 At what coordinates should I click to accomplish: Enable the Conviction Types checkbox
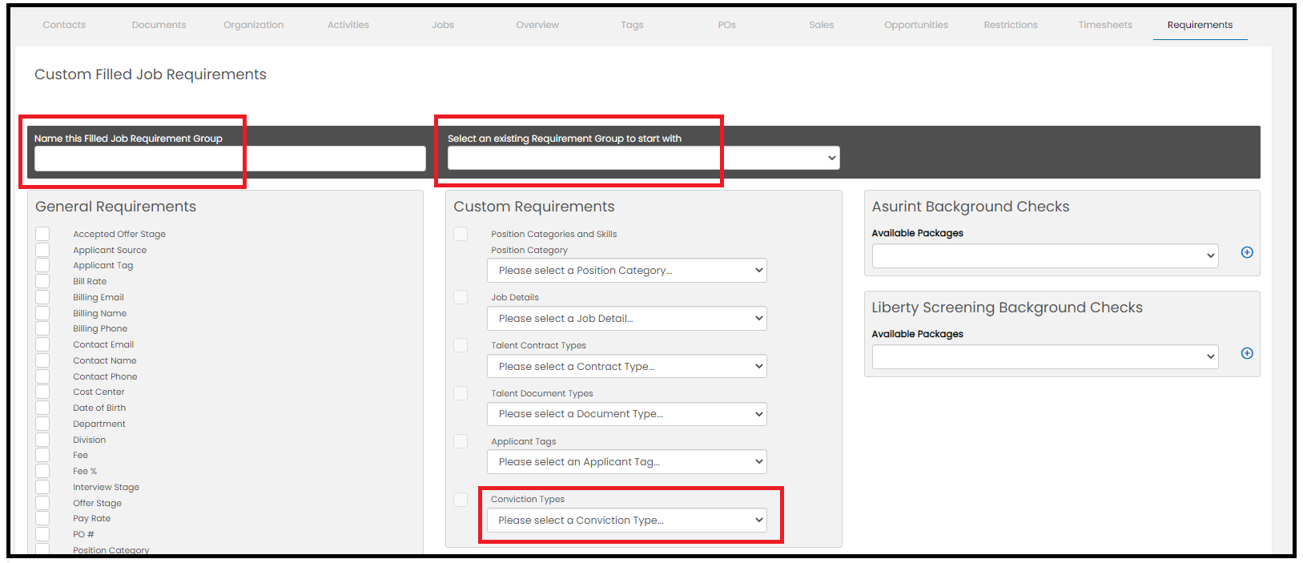[460, 499]
